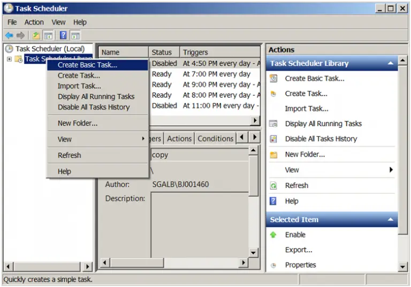
Task: Open the View menu in the menu bar
Action: point(58,22)
